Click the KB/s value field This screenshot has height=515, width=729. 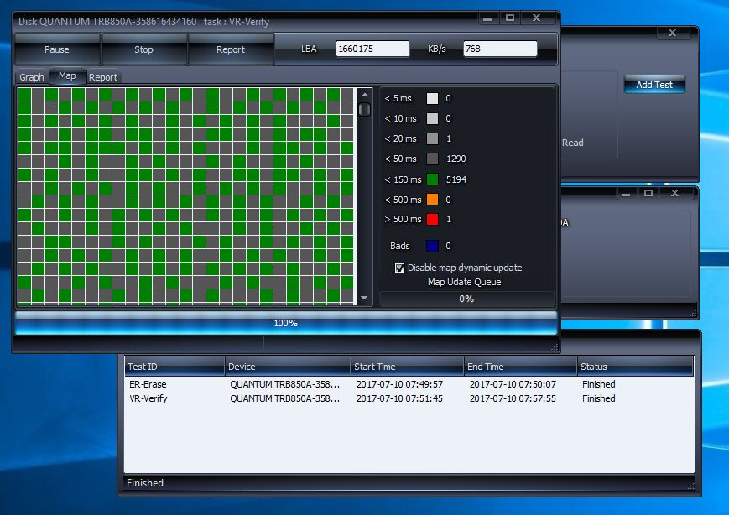(500, 49)
